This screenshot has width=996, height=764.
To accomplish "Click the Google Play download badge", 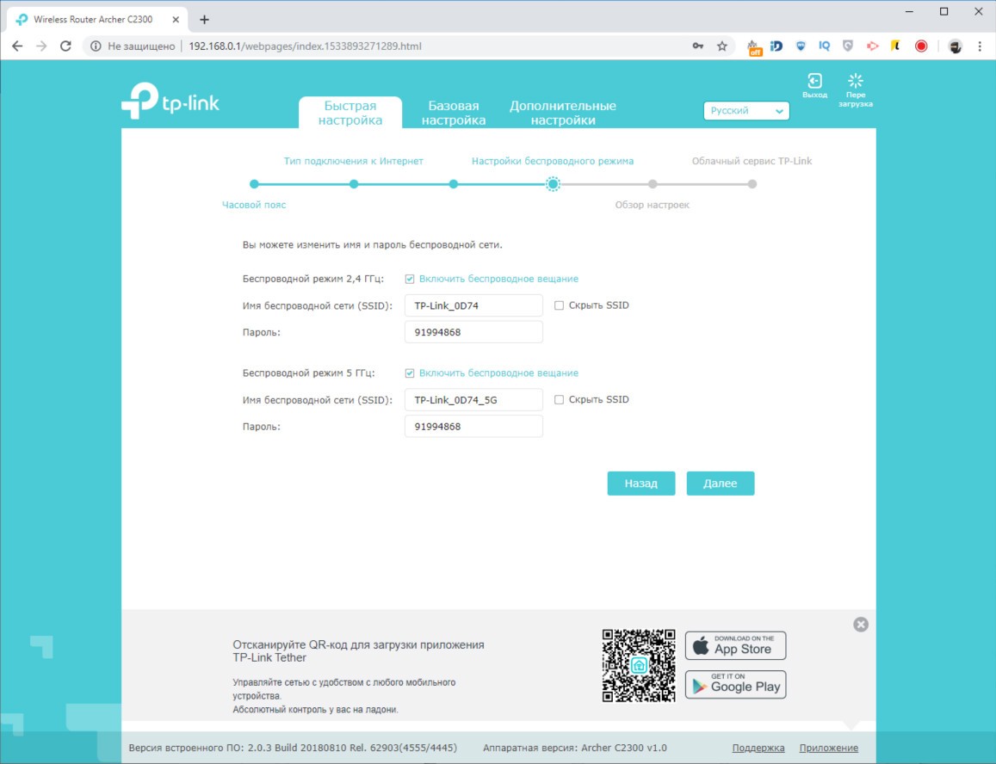I will coord(735,685).
